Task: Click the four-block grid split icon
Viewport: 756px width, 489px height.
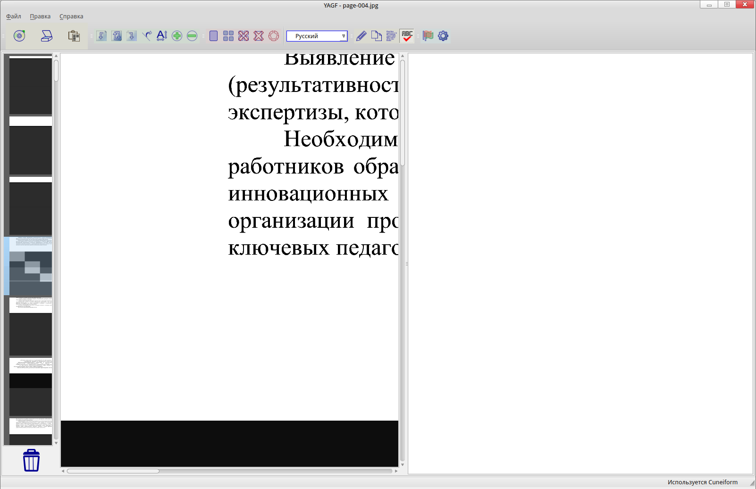Action: coord(228,36)
